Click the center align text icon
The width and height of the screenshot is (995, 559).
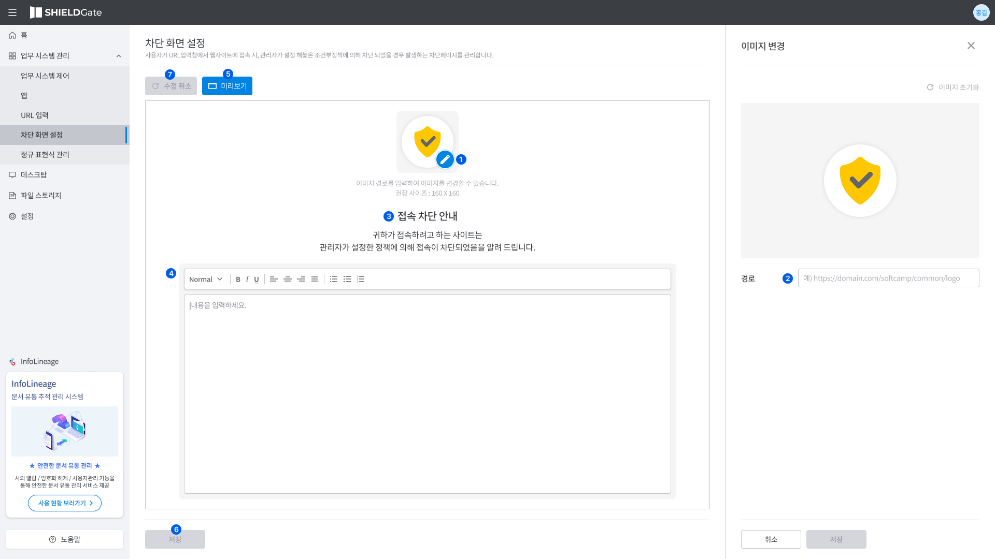click(287, 279)
